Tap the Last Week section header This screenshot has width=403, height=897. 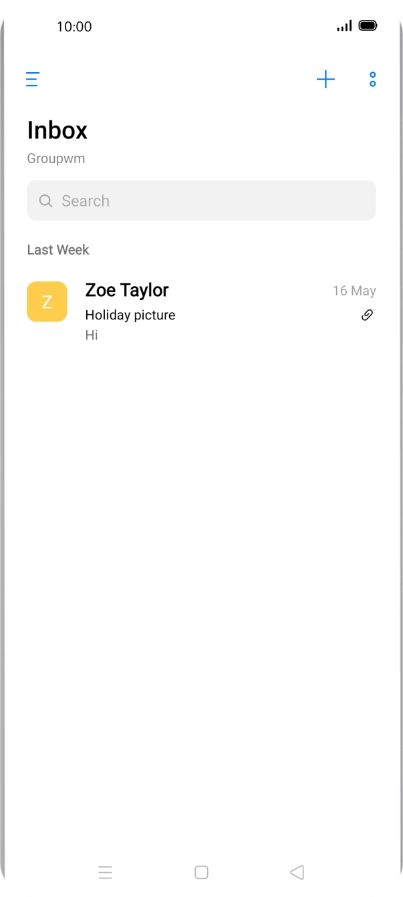58,250
